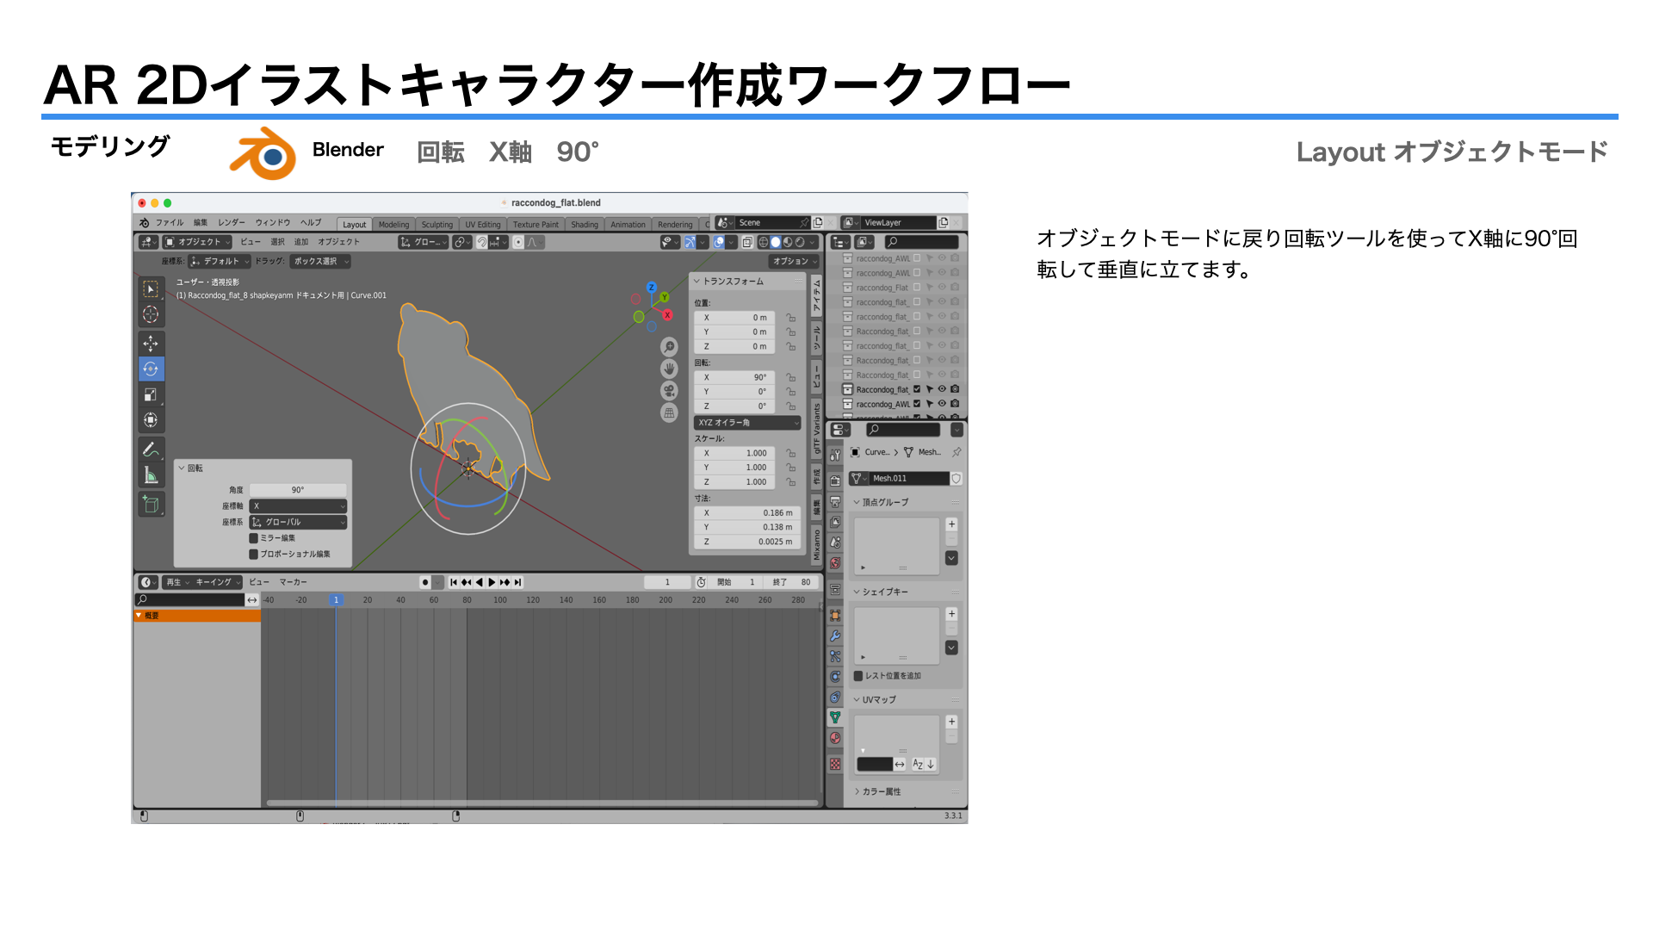Open the レンダー menu

[x=231, y=223]
